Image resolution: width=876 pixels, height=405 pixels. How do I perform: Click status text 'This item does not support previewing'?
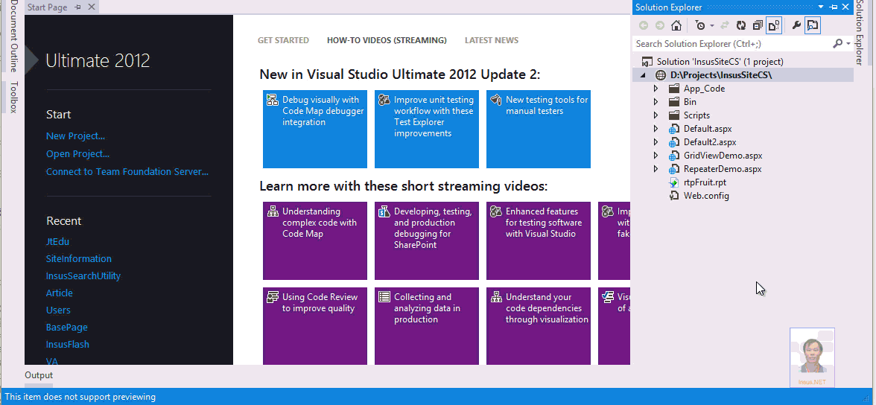[x=80, y=397]
